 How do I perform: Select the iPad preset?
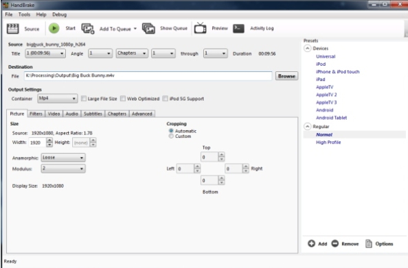point(320,80)
